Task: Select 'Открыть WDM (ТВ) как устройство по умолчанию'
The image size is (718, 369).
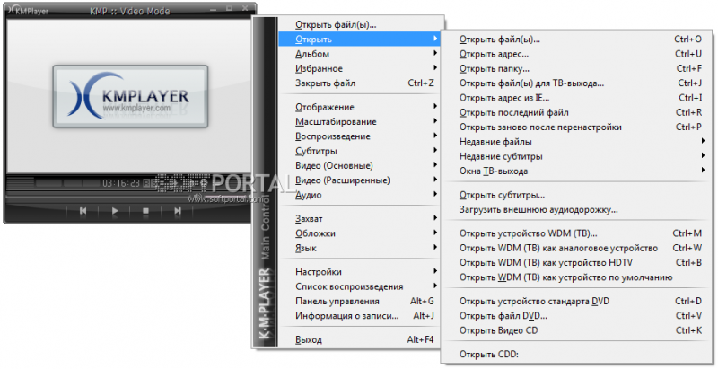Action: click(x=578, y=277)
